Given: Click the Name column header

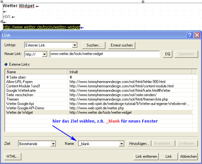Looking at the screenshot, I should (x=36, y=72).
